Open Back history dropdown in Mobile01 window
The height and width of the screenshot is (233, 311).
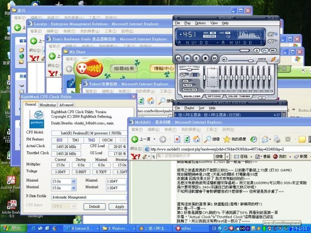(155, 139)
